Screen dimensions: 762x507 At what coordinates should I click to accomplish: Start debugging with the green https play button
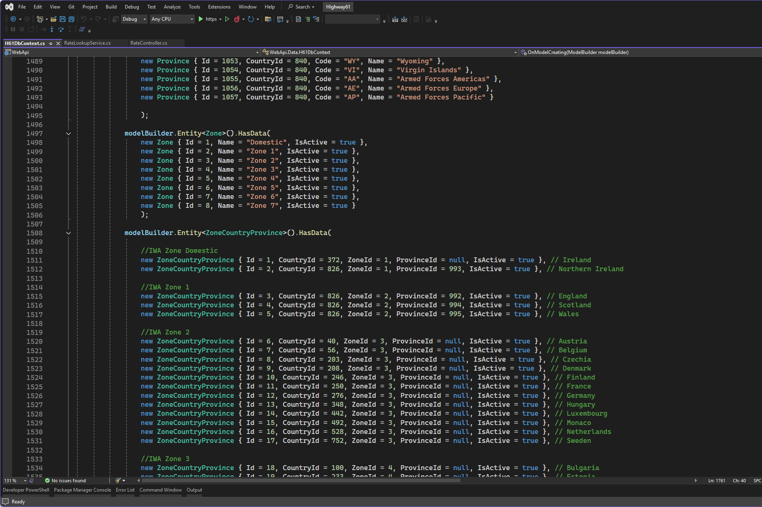point(201,19)
